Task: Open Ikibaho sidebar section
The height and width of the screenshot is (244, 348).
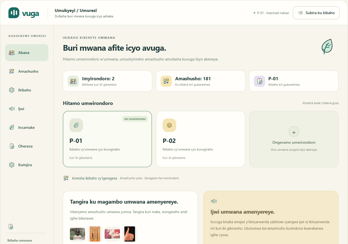Action: point(27,90)
